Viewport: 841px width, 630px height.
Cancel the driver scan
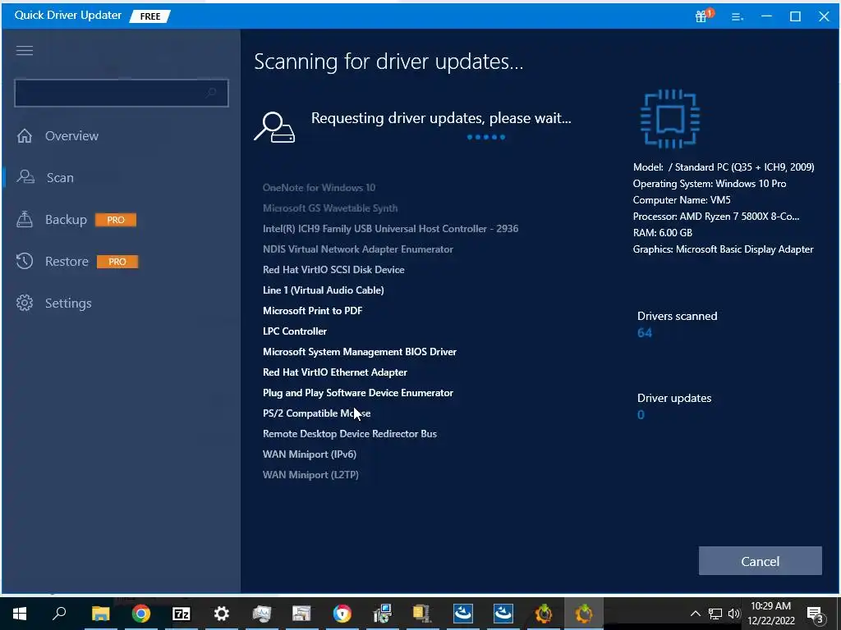[x=760, y=561]
